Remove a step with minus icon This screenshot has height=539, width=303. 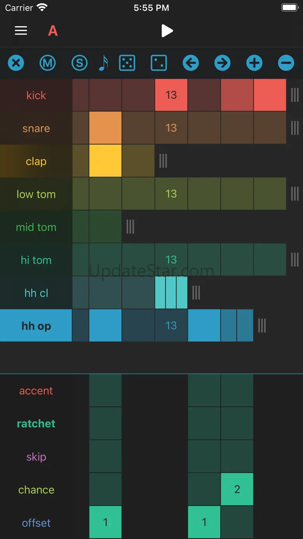pyautogui.click(x=286, y=63)
